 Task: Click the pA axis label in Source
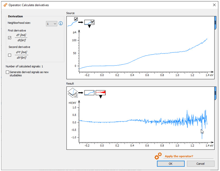point(75,32)
